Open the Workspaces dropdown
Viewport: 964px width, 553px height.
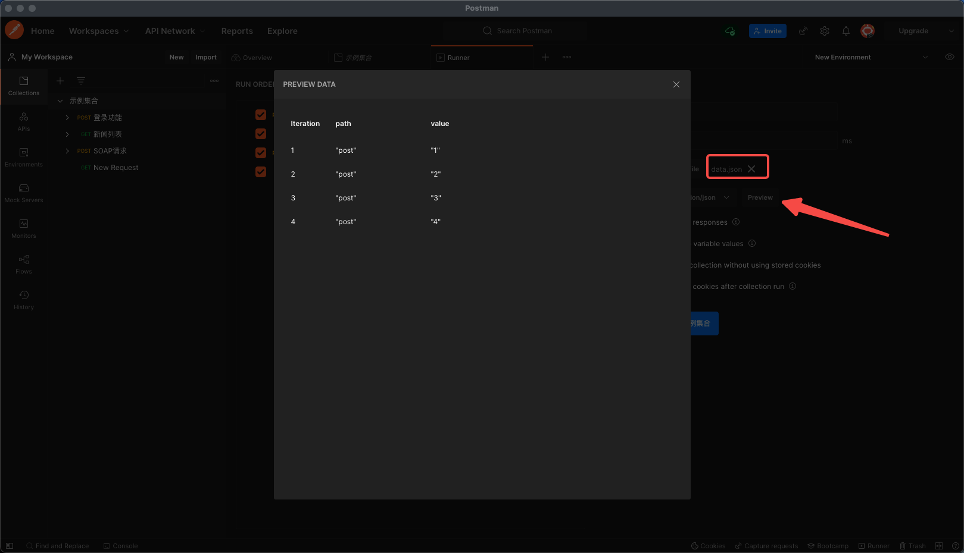tap(99, 31)
